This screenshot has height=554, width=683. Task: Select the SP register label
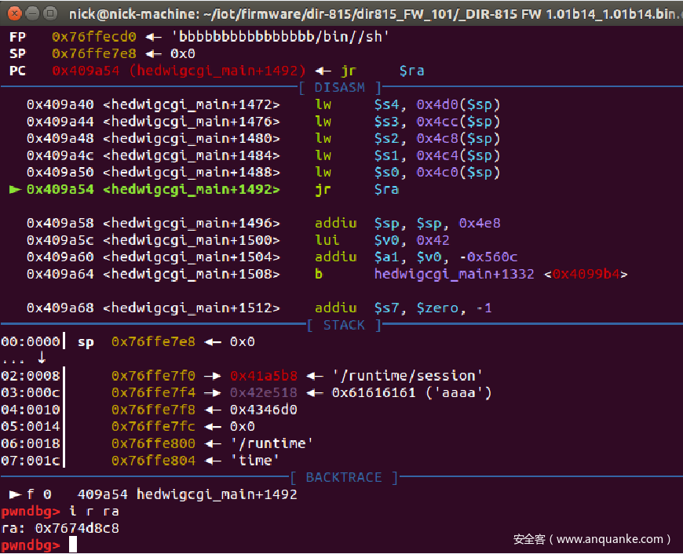coord(16,53)
